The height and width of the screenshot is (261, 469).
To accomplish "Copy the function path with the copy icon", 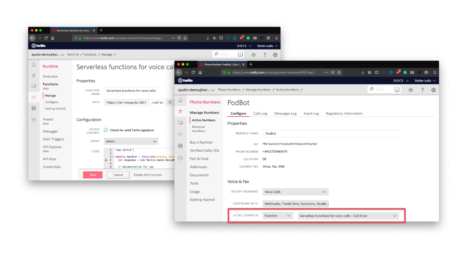I will pos(170,102).
